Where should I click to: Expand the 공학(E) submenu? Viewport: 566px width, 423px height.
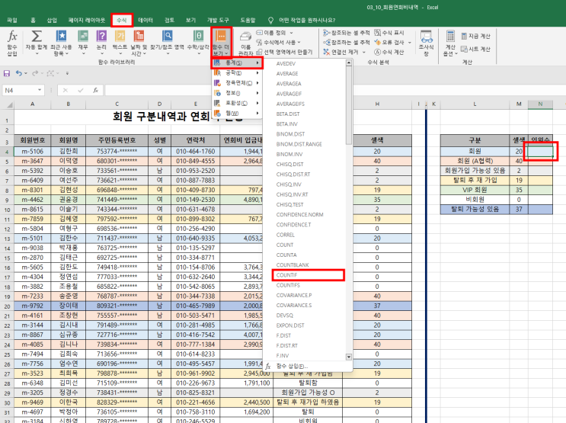237,73
